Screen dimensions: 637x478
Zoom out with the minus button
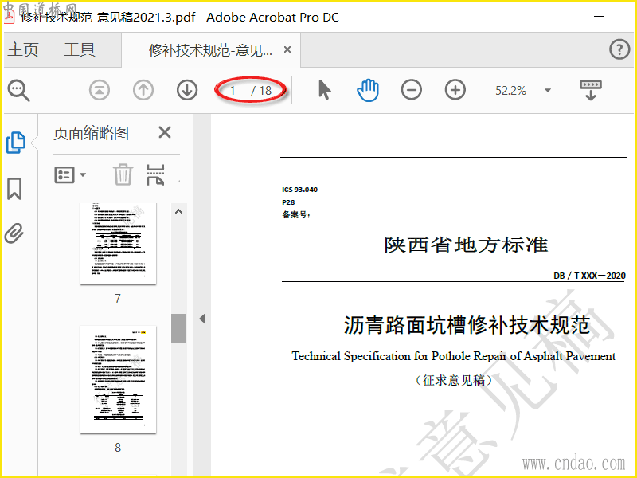(x=412, y=90)
